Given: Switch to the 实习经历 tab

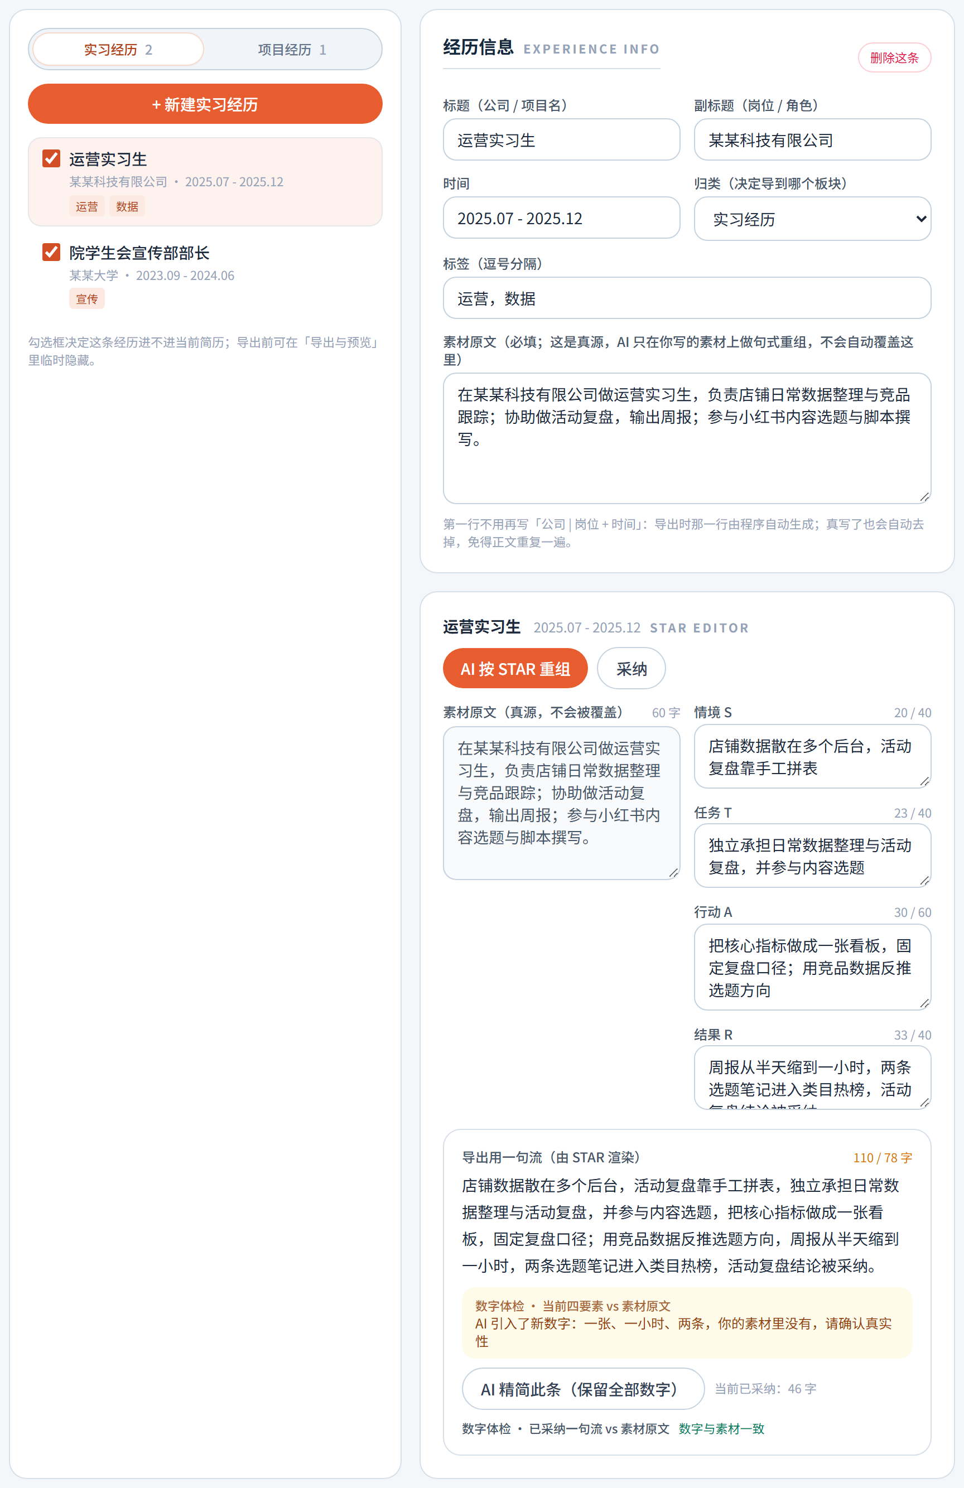Looking at the screenshot, I should [118, 50].
